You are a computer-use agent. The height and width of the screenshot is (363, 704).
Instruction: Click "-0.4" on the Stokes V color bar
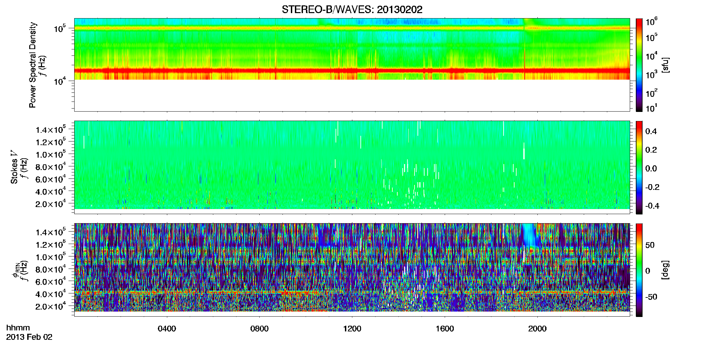point(652,206)
